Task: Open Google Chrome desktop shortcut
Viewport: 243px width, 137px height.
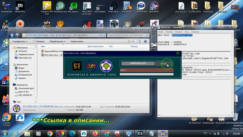Action: [x=6, y=119]
